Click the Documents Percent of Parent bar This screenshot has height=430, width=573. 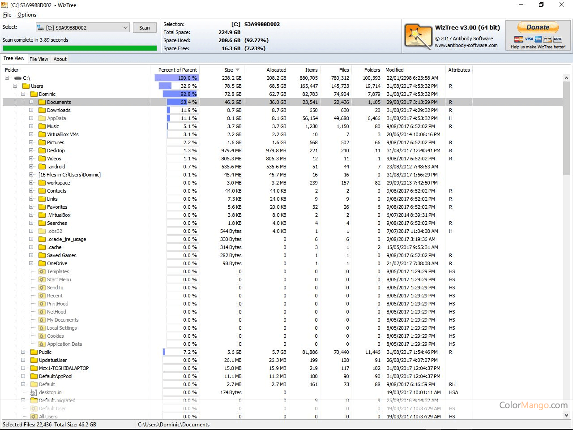point(176,102)
